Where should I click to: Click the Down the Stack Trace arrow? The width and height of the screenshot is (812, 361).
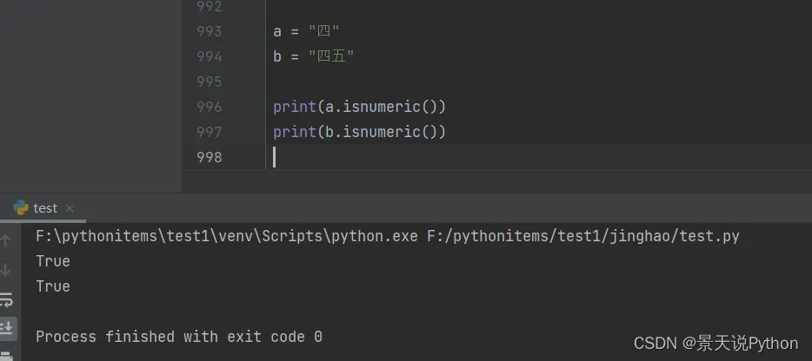pyautogui.click(x=7, y=270)
